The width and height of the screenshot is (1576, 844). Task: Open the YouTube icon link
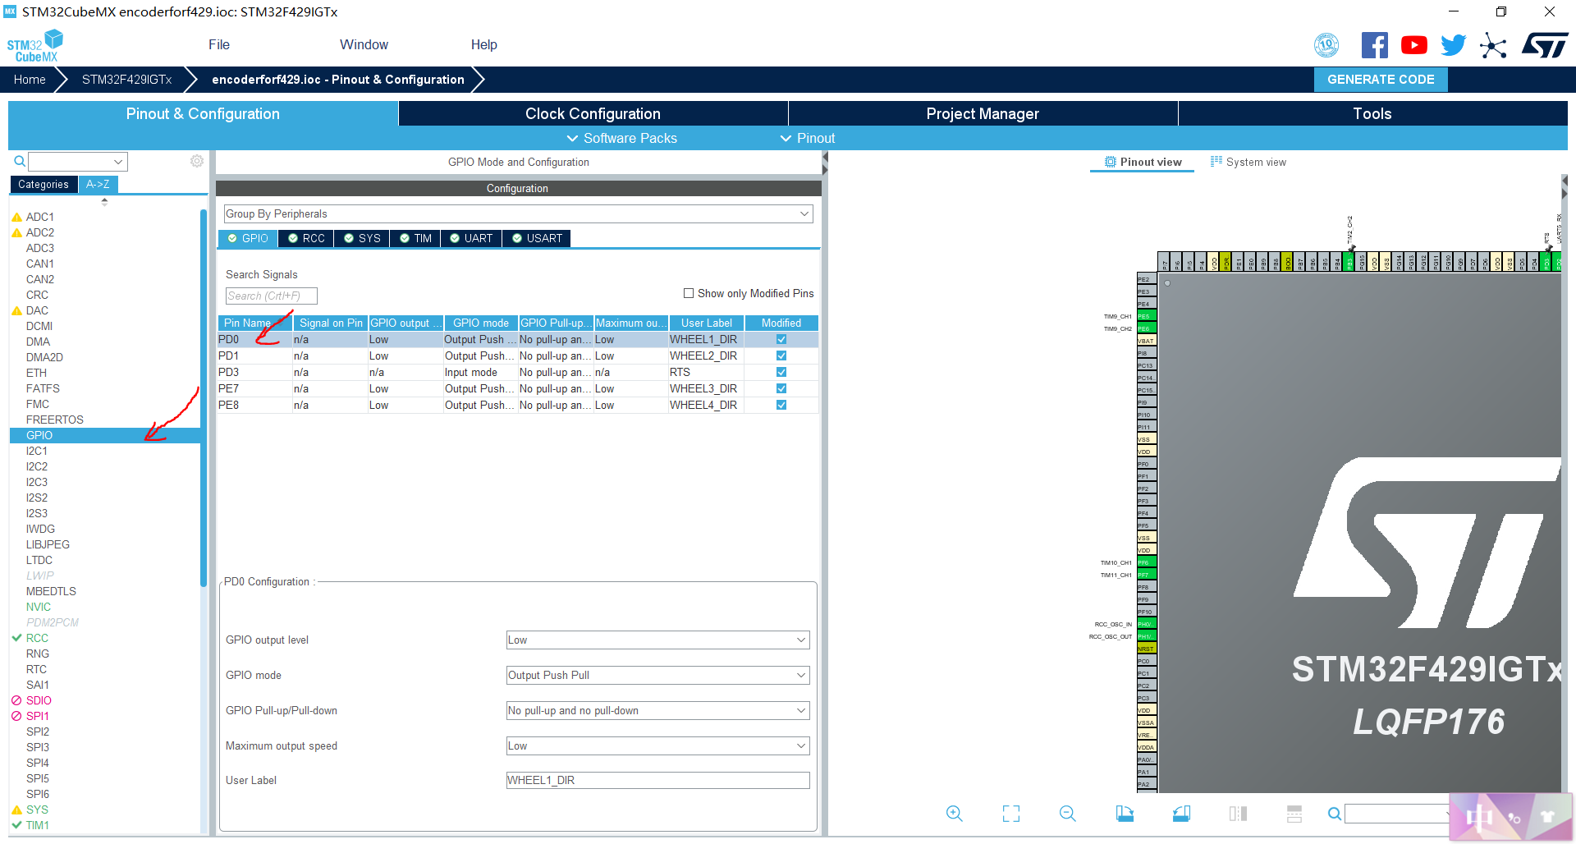tap(1413, 45)
